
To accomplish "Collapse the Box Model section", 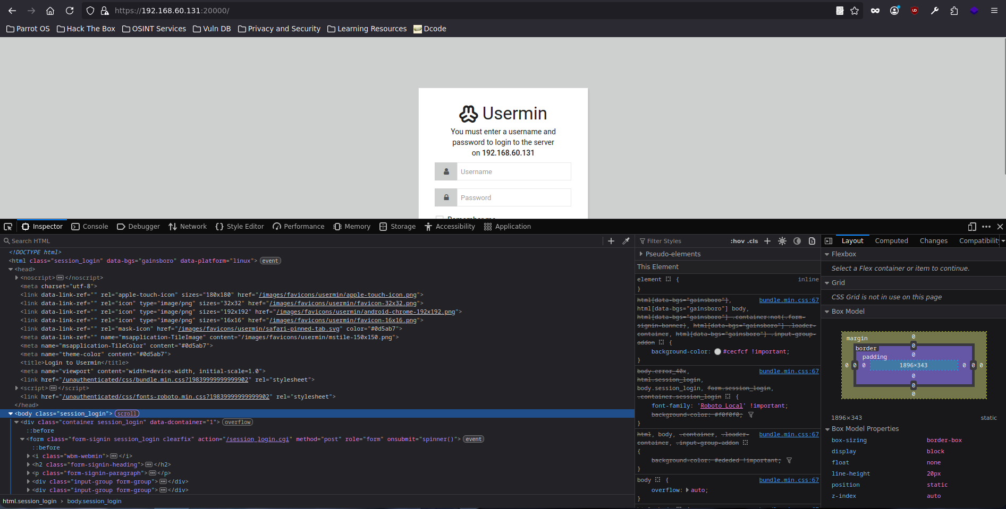I will (x=827, y=312).
